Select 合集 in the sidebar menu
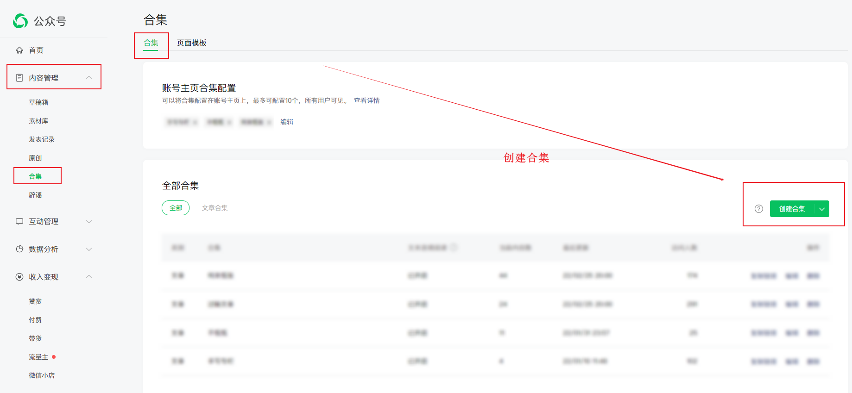This screenshot has height=393, width=852. click(35, 176)
